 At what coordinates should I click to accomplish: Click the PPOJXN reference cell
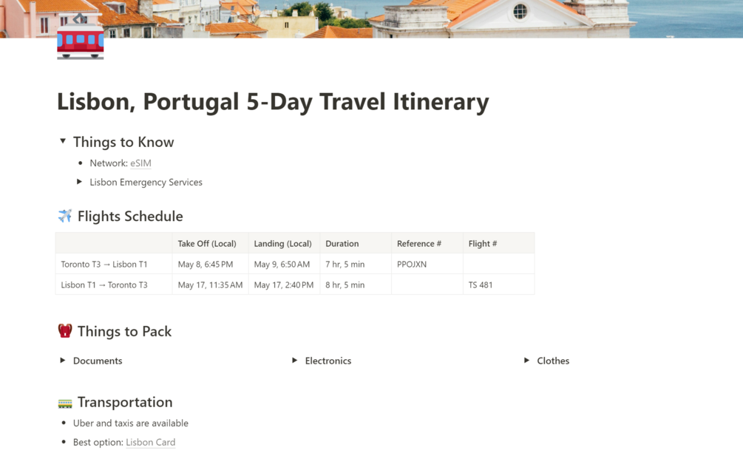pos(412,264)
